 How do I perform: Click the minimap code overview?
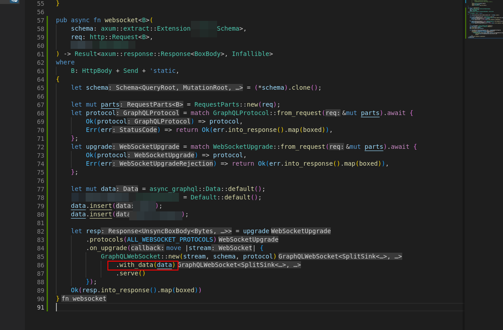pos(484,19)
